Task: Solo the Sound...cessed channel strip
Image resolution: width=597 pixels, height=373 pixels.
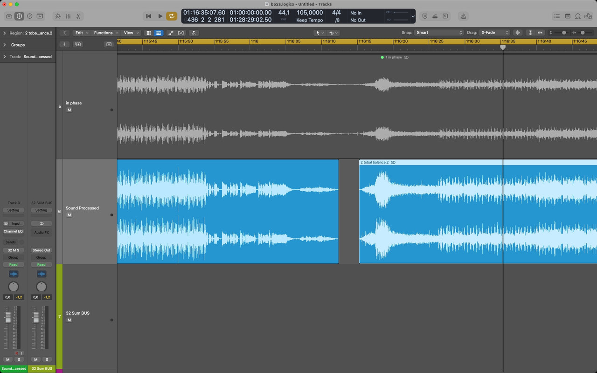Action: tap(19, 359)
